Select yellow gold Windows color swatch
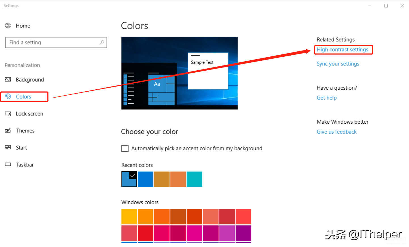Viewport: 409px width, 247px height. click(129, 217)
